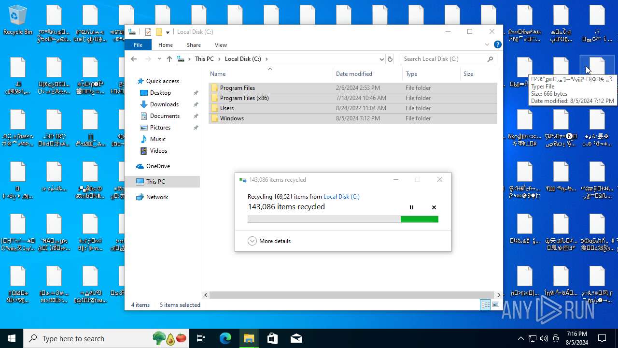Open Explorer help icon
This screenshot has height=348, width=618.
coord(497,44)
